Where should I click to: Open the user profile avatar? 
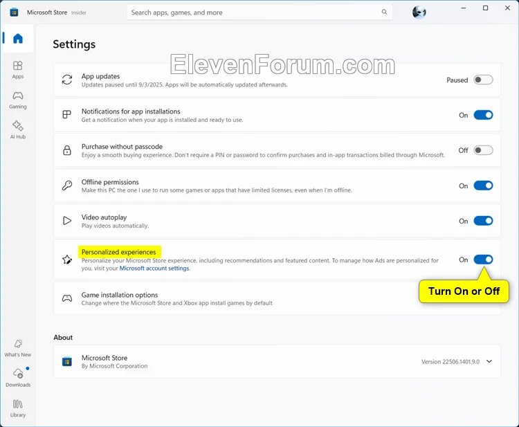click(x=419, y=12)
